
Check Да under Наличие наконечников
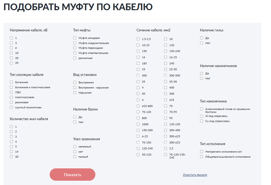(201, 73)
